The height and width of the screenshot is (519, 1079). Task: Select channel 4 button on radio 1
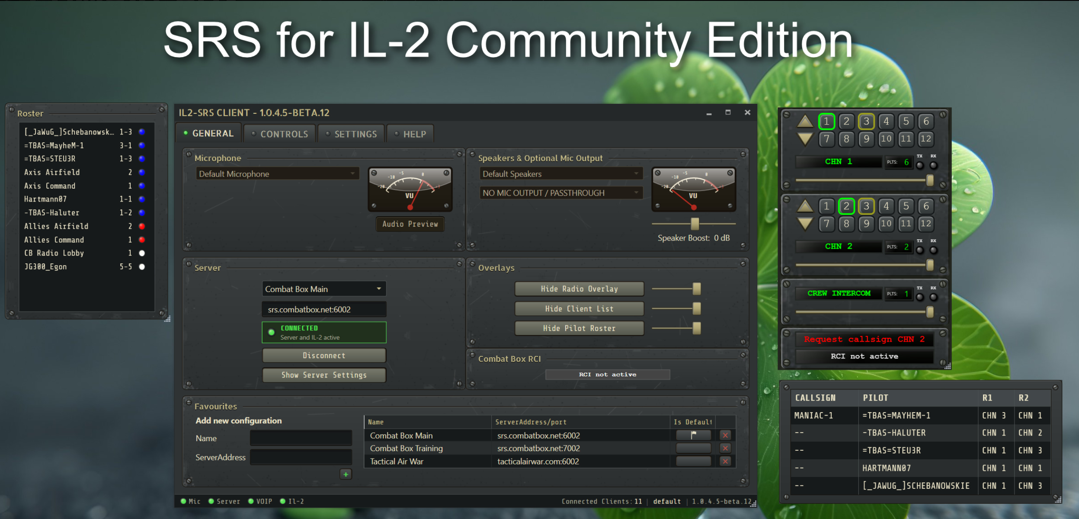coord(886,122)
